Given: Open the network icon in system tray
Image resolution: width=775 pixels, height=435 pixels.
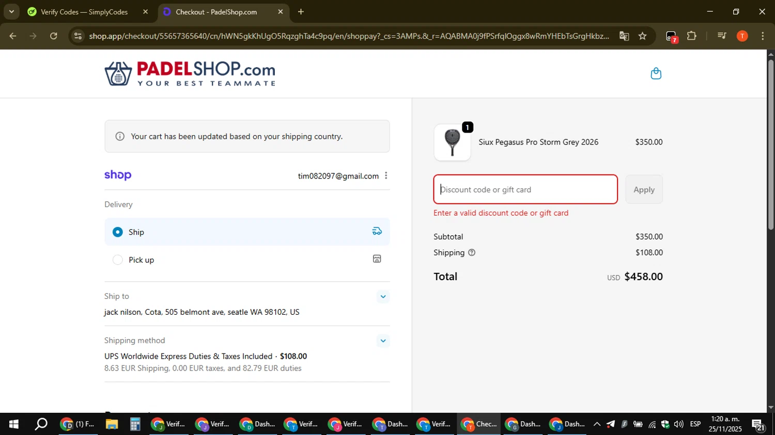Looking at the screenshot, I should 652,424.
